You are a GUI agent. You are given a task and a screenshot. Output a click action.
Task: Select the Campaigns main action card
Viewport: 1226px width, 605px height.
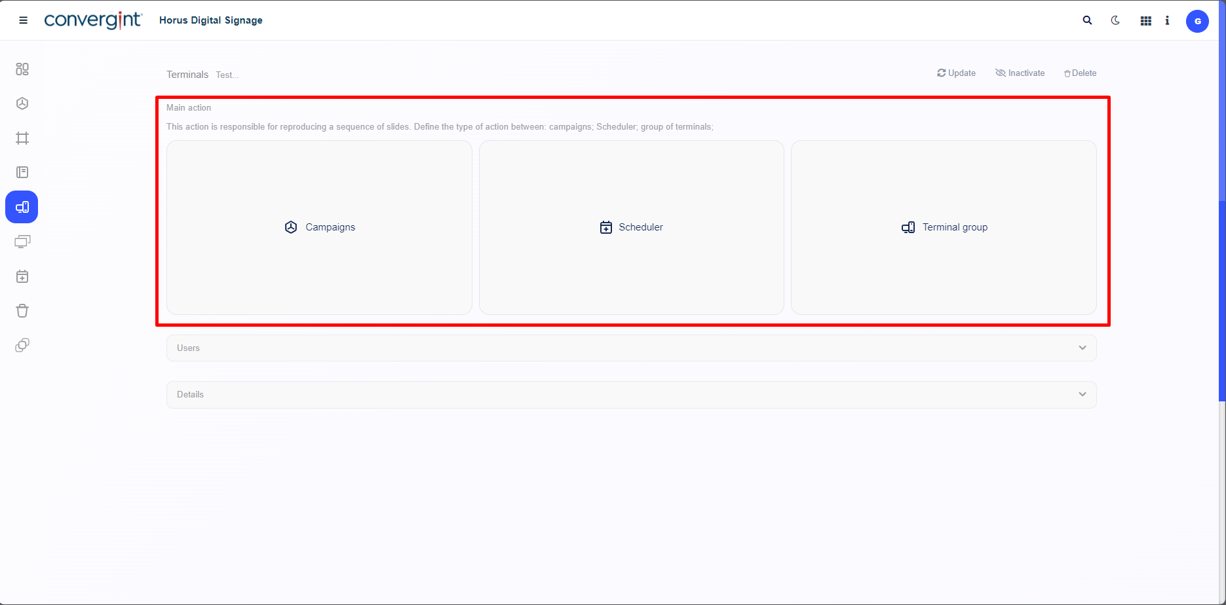pos(319,227)
